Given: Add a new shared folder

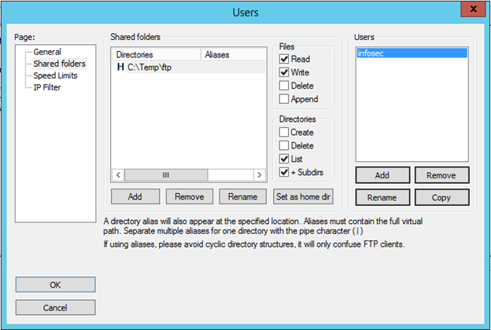Looking at the screenshot, I should click(135, 196).
